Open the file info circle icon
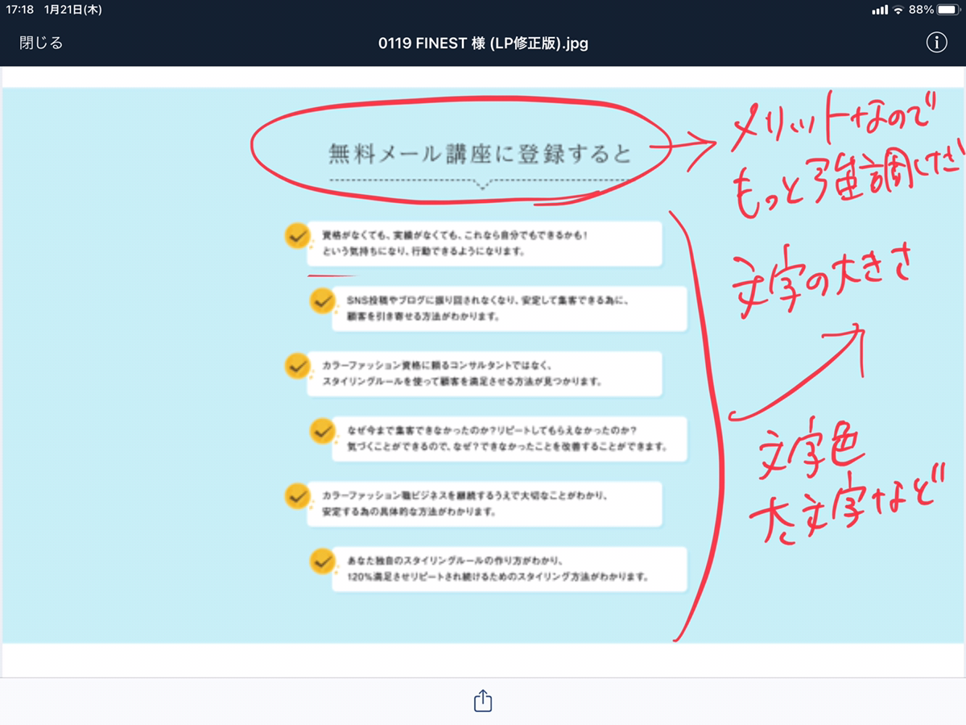Image resolution: width=966 pixels, height=725 pixels. 936,43
